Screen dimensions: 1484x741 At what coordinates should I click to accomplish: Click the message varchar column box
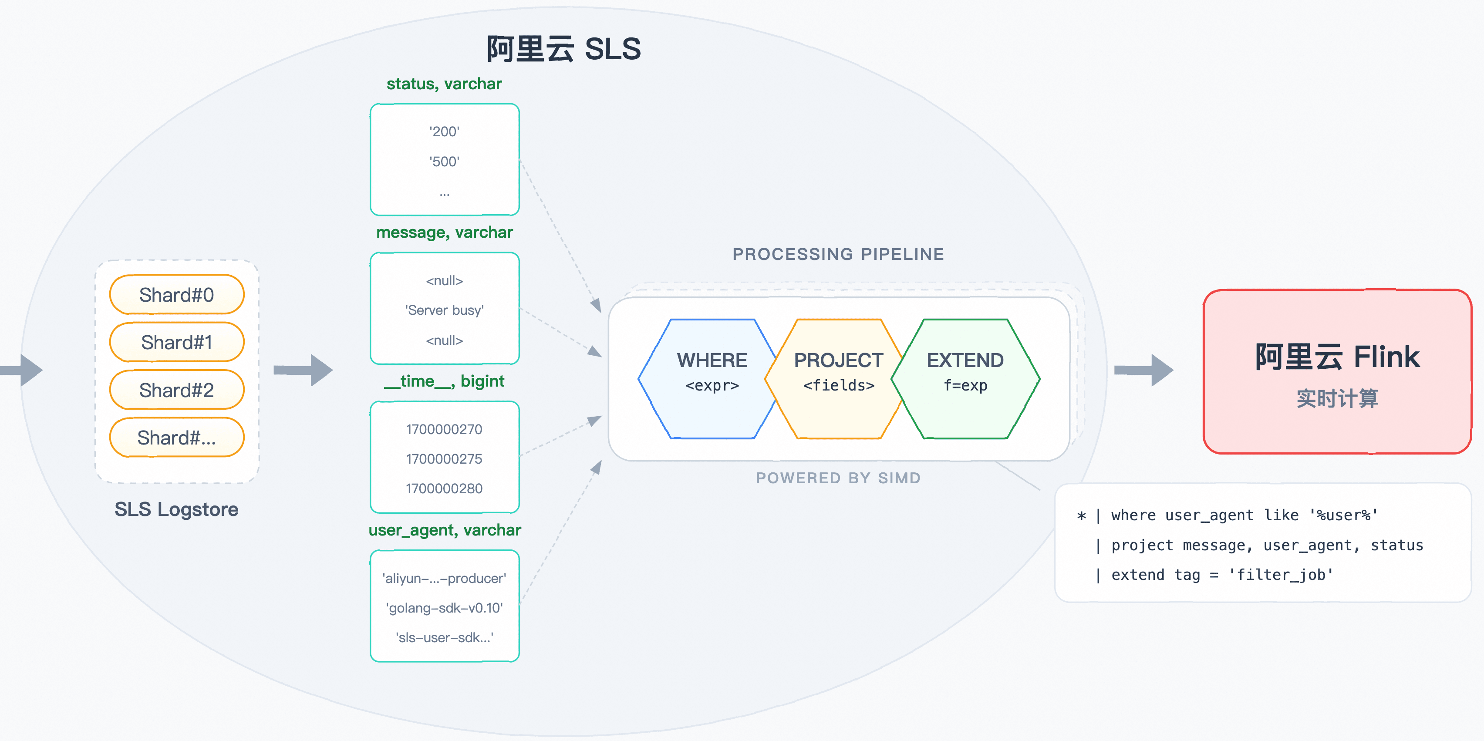444,309
